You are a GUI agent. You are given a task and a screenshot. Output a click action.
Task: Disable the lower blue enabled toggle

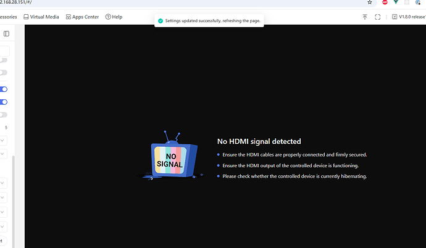click(x=4, y=102)
